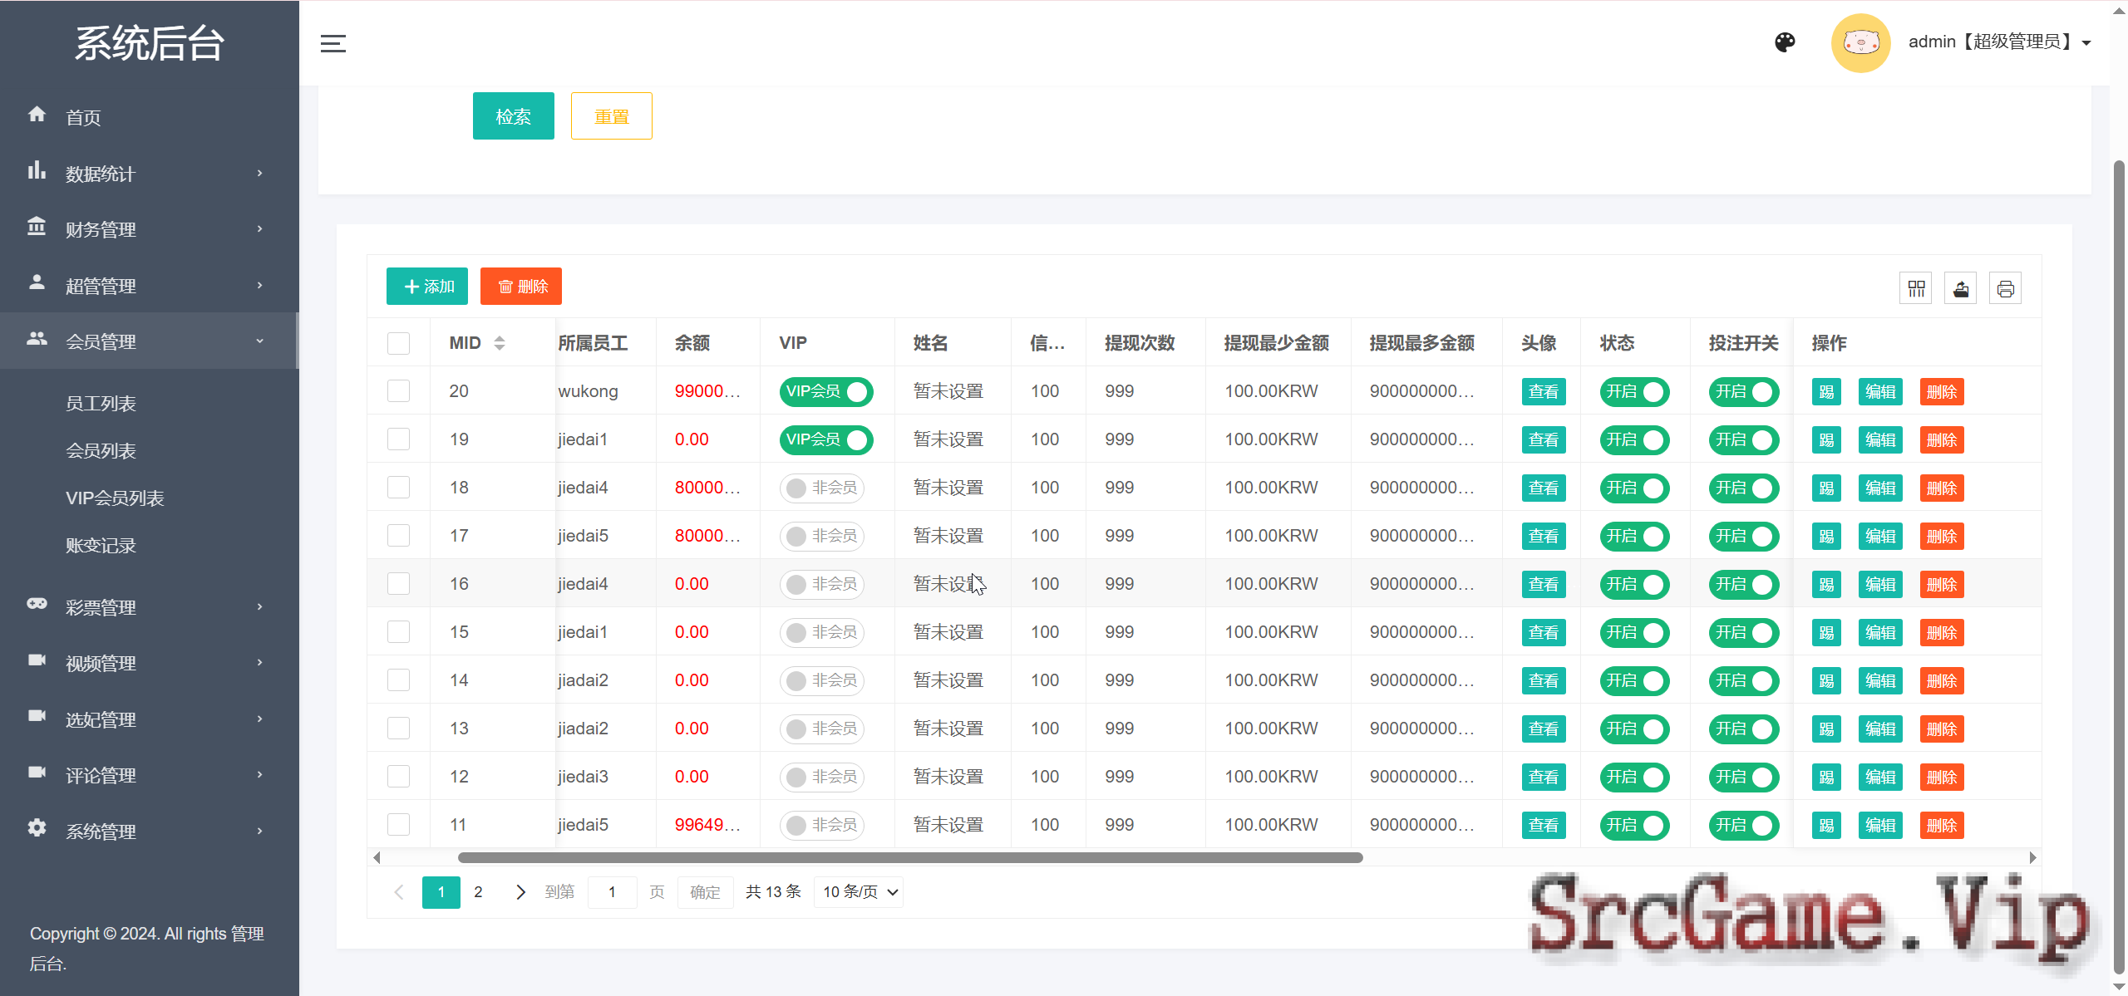The width and height of the screenshot is (2128, 996).
Task: Toggle the 状态 开启 switch for MID 12
Action: [x=1634, y=778]
